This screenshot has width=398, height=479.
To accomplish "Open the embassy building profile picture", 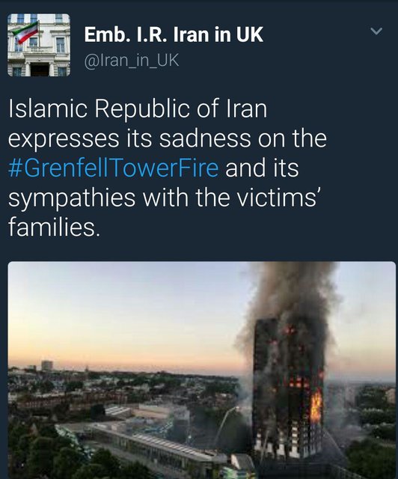I will pyautogui.click(x=39, y=45).
